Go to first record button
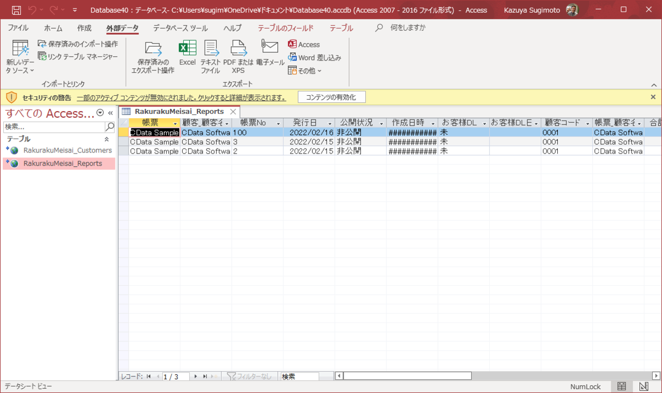The width and height of the screenshot is (662, 393). click(x=148, y=376)
